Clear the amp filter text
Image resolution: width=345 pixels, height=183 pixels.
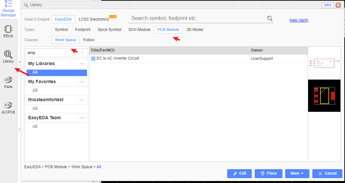point(82,53)
